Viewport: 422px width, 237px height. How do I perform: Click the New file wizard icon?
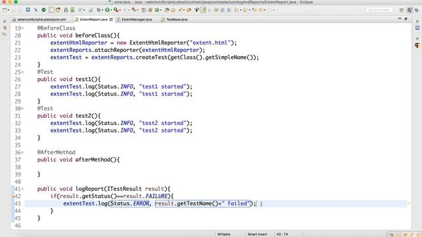(5, 10)
